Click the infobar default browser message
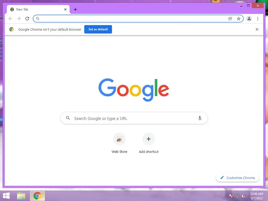The image size is (268, 201). click(x=50, y=29)
